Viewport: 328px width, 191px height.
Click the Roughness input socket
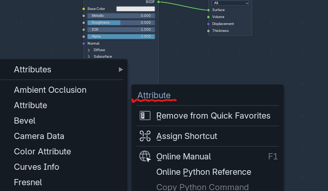[84, 23]
